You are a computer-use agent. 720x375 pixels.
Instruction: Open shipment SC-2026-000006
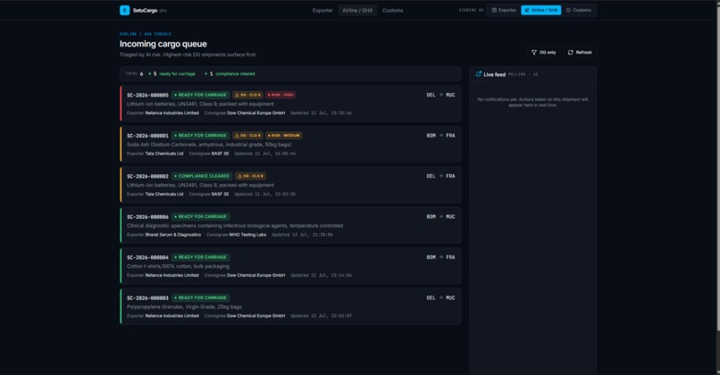coord(290,225)
